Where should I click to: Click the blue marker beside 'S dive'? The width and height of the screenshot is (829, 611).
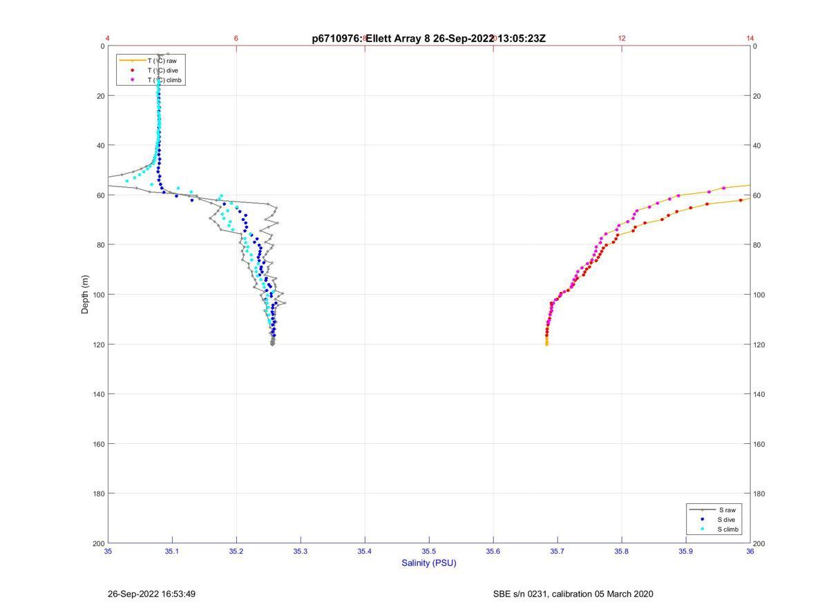[703, 519]
